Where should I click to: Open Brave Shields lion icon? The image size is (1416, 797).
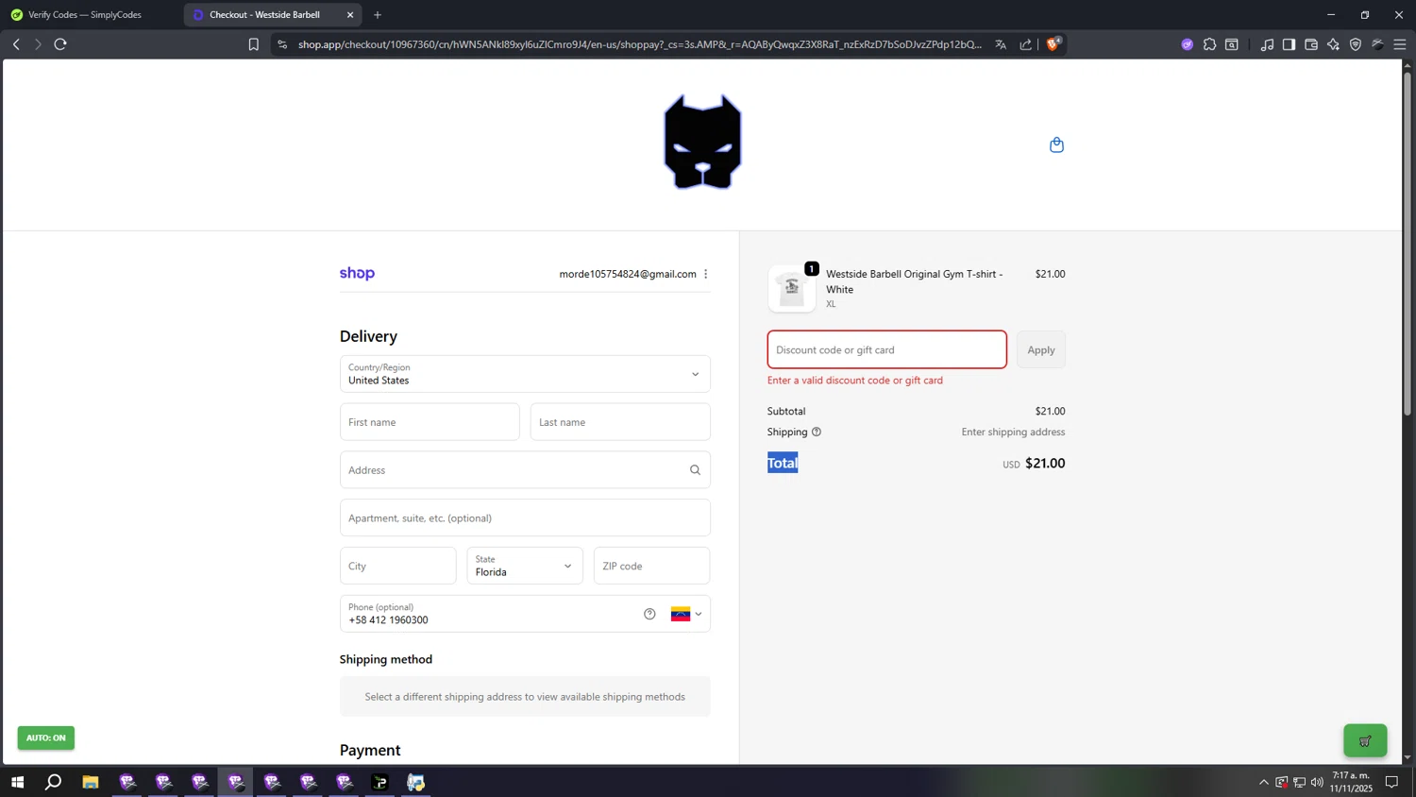[x=1054, y=43]
